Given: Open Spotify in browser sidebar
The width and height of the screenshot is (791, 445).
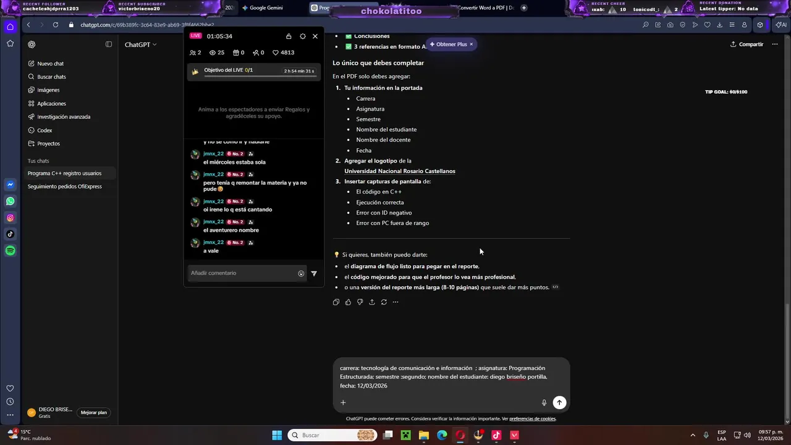Looking at the screenshot, I should (10, 251).
